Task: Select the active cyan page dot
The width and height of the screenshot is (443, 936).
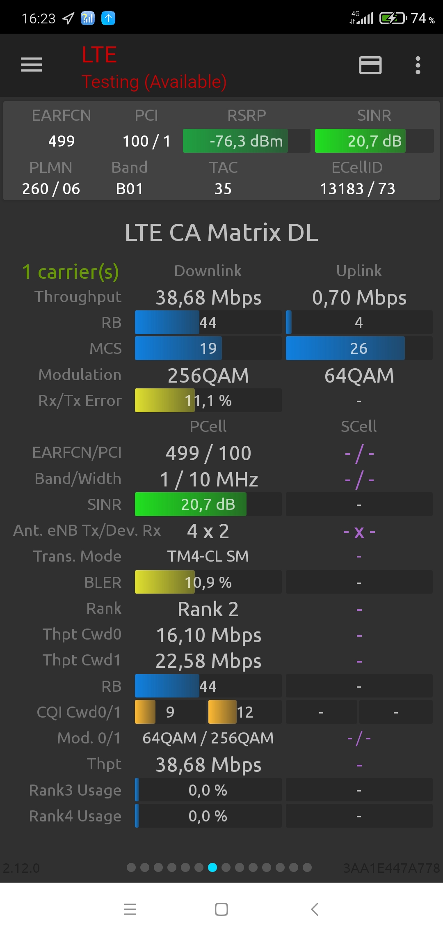Action: (212, 867)
